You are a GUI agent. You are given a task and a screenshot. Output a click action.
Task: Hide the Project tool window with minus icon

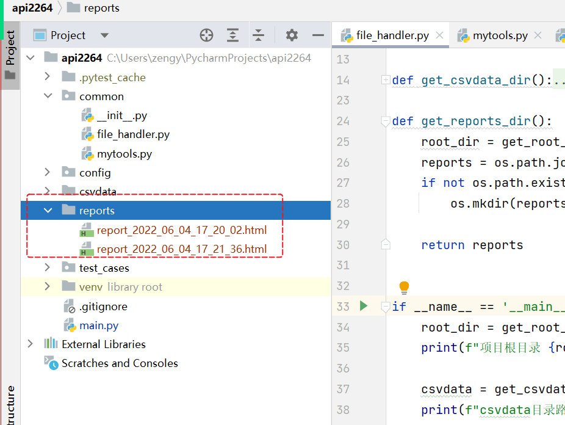coord(318,35)
